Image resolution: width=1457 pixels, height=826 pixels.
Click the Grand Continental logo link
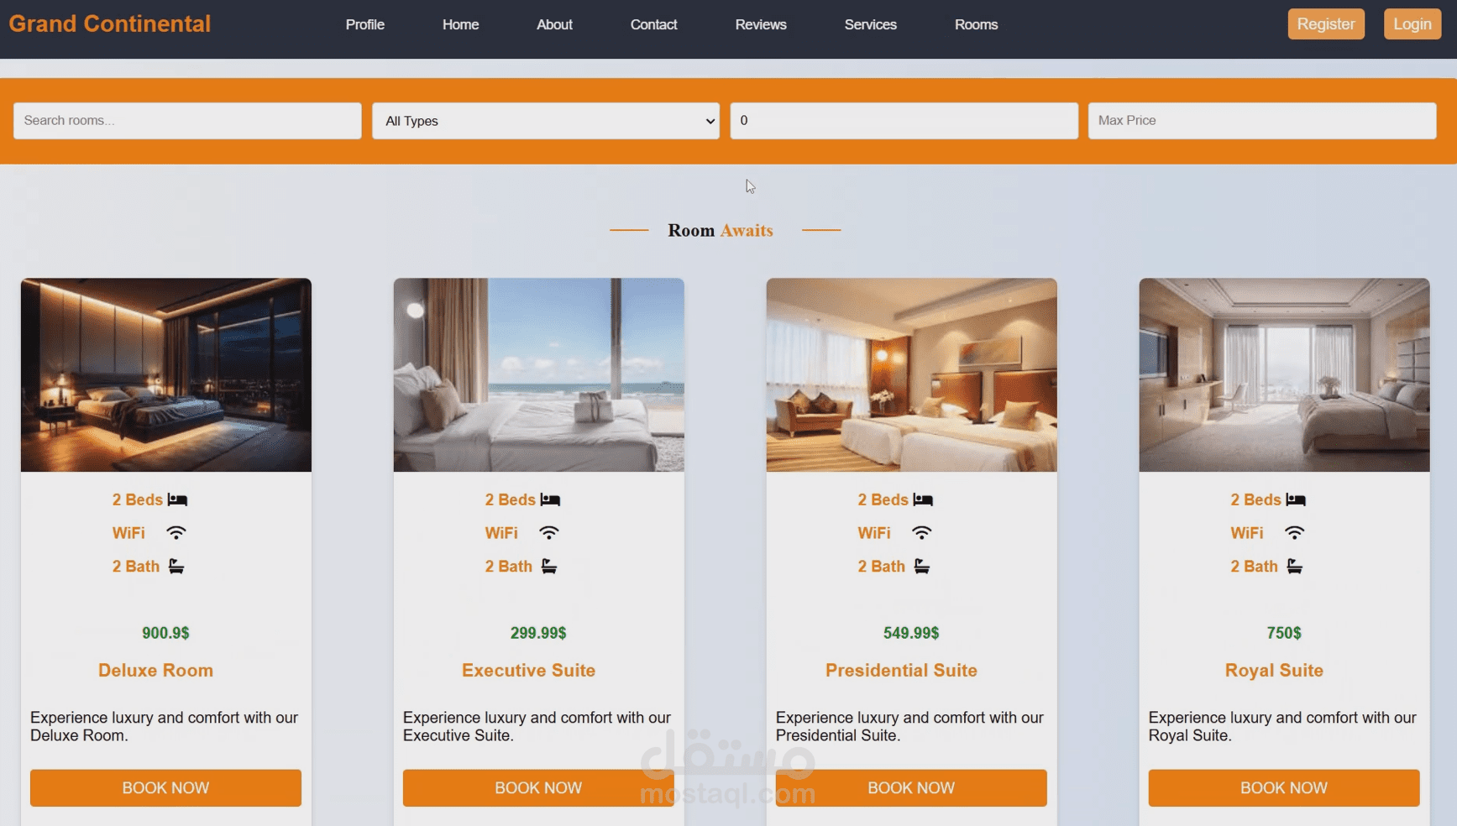(x=110, y=24)
